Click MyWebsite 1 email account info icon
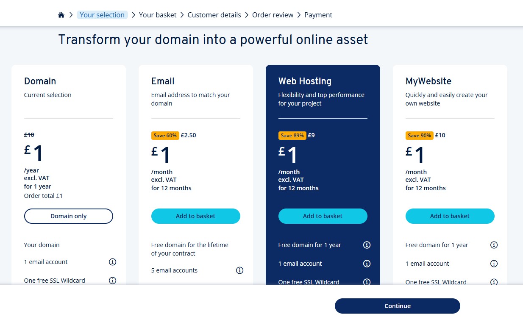Screen dimensions: 523x317 (494, 264)
